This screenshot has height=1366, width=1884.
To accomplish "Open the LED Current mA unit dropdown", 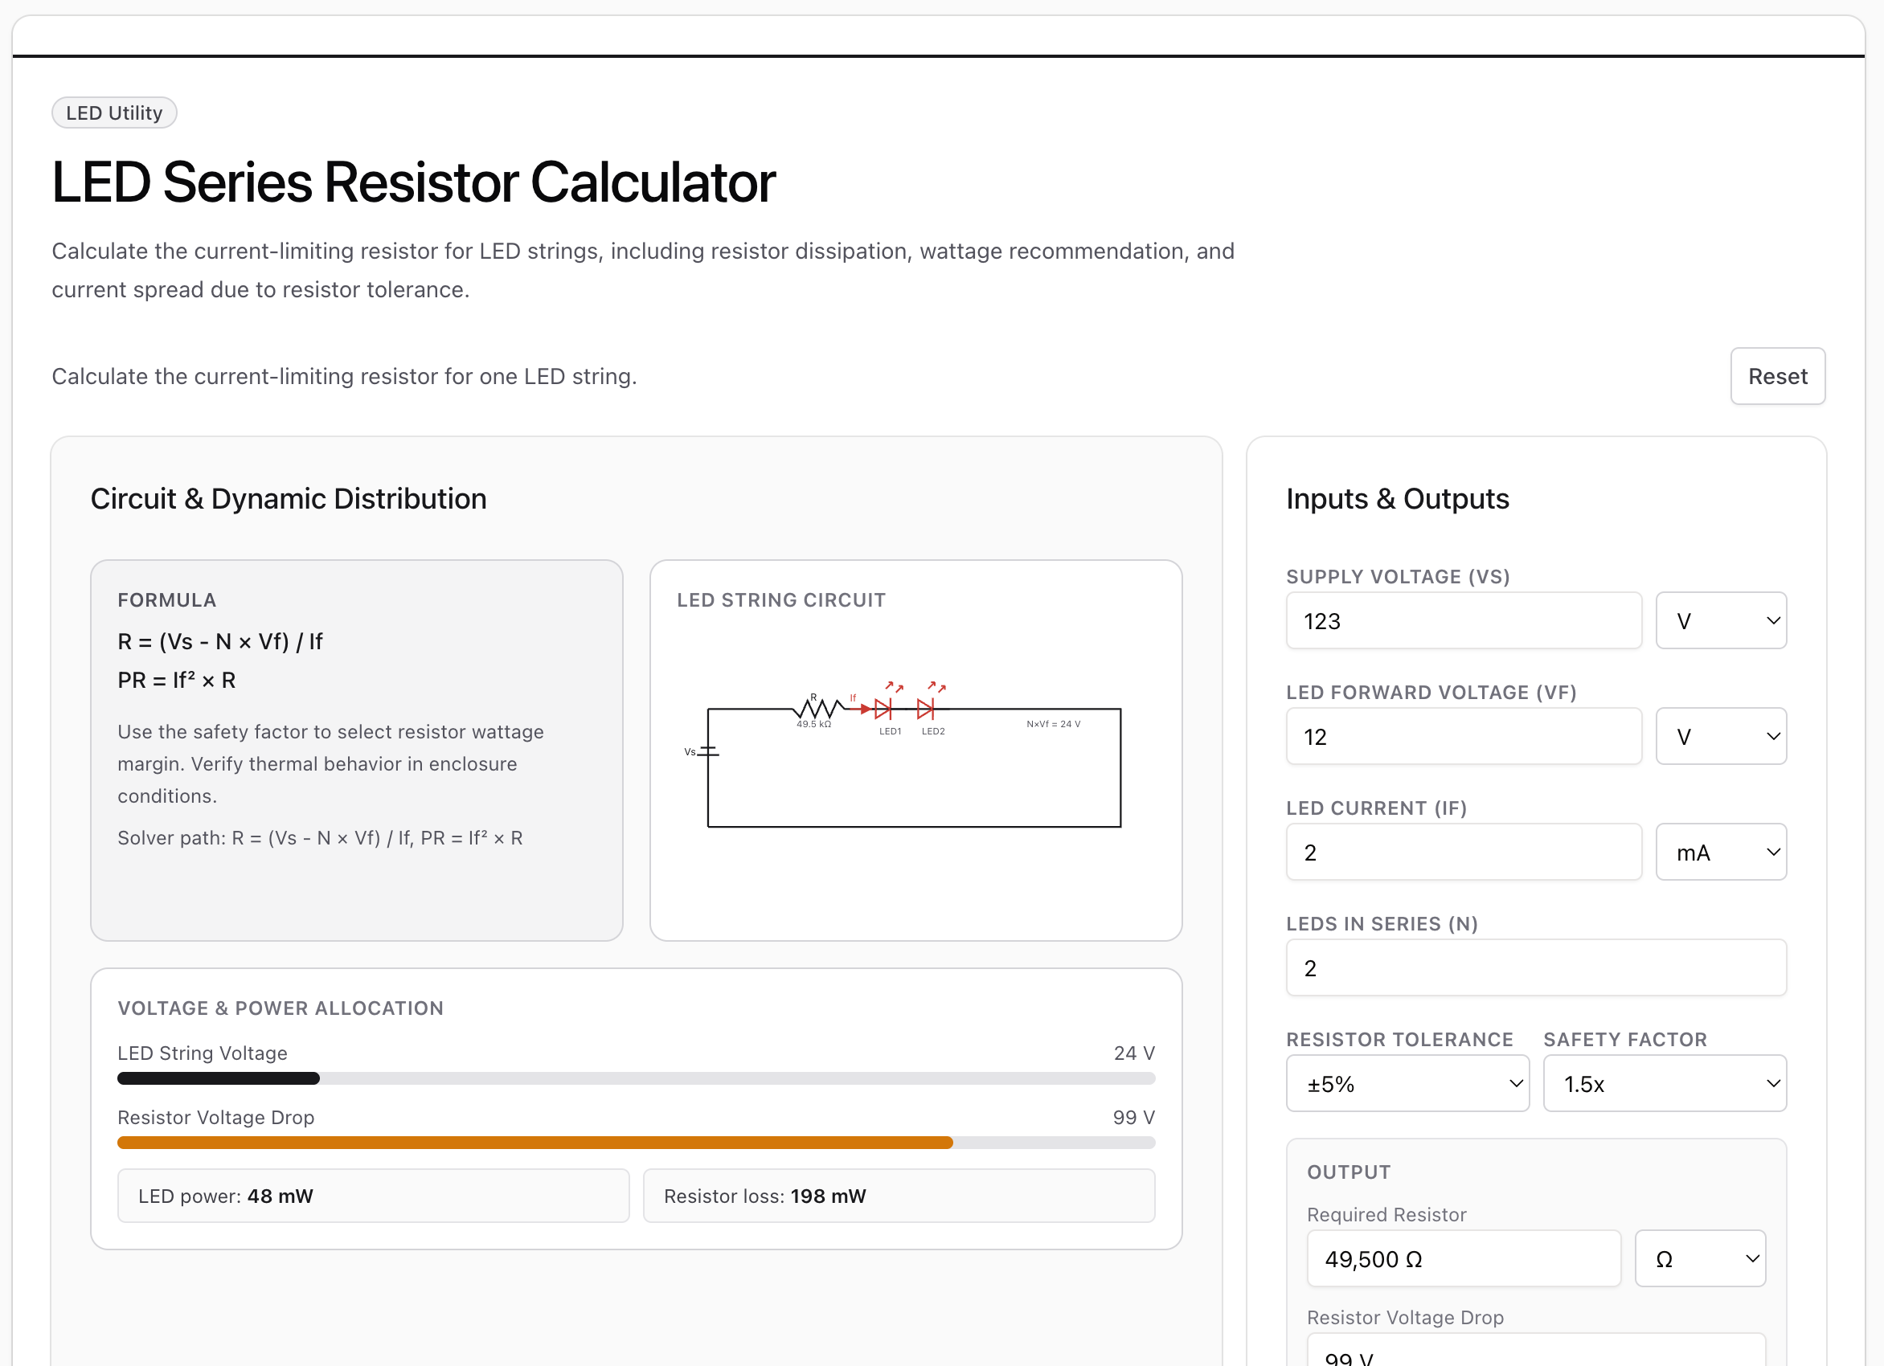I will click(1720, 852).
